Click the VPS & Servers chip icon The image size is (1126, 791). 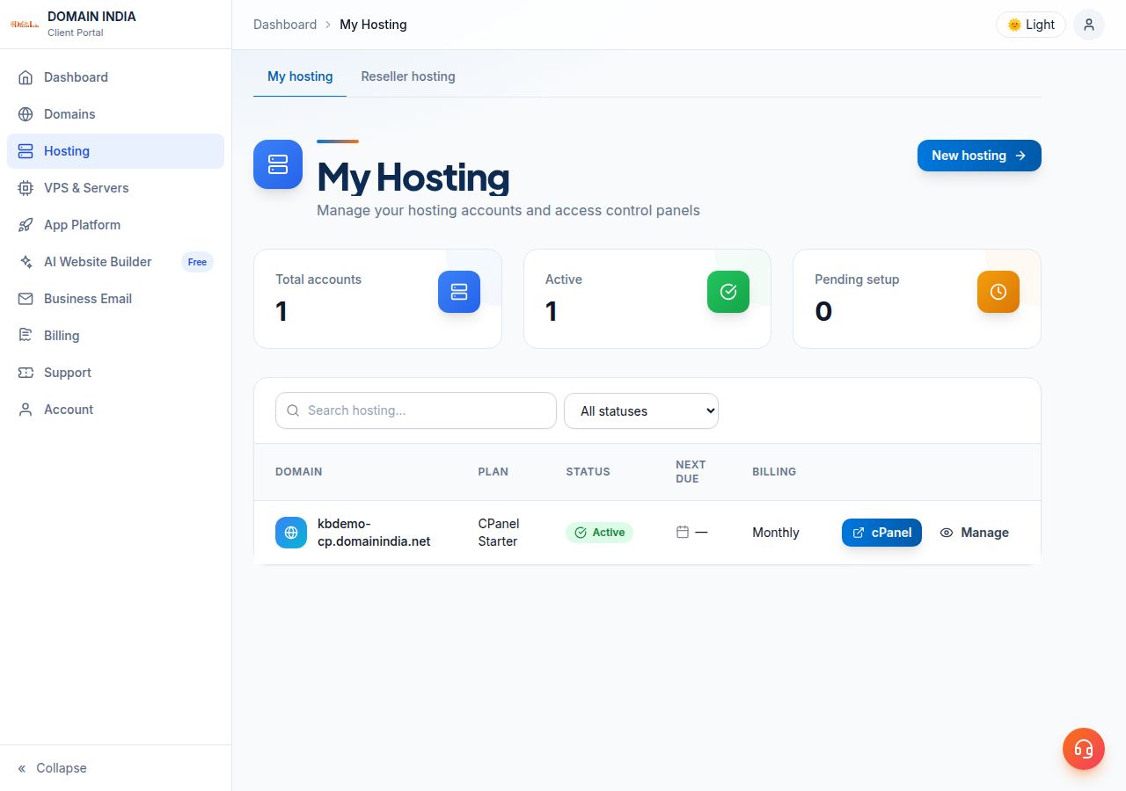click(x=26, y=188)
